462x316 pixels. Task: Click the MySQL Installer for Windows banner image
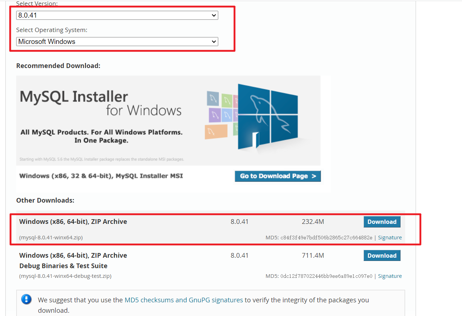click(x=168, y=120)
